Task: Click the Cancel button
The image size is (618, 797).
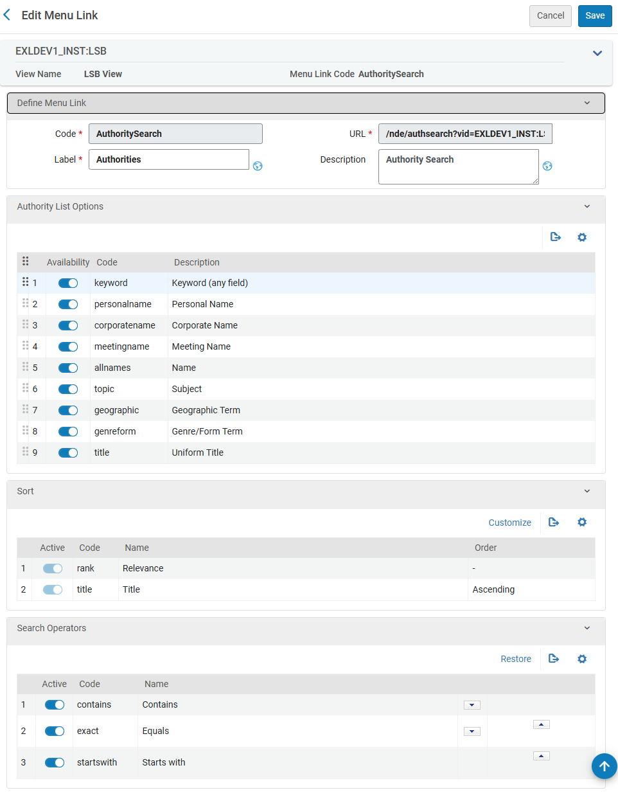Action: (x=551, y=16)
